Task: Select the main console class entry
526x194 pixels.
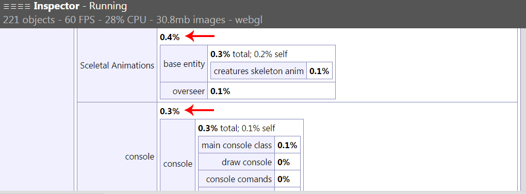Action: (237, 145)
